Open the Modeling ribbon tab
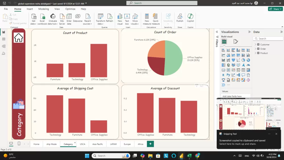The width and height of the screenshot is (284, 160). [44, 9]
